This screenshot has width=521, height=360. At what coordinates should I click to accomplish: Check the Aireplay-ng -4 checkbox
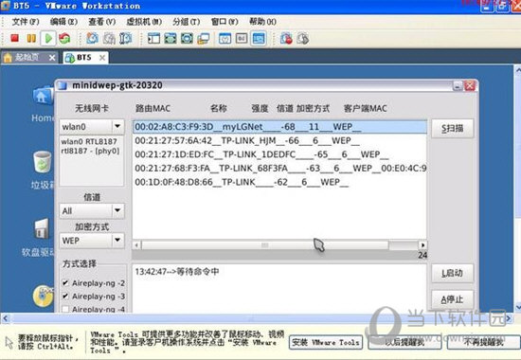65,309
